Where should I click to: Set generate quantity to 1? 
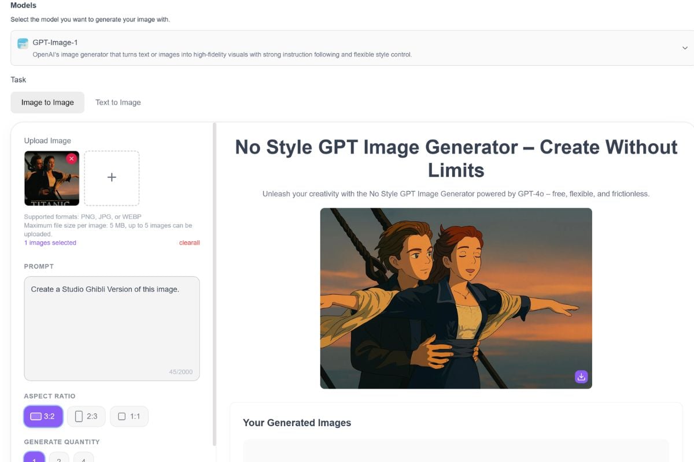point(34,457)
